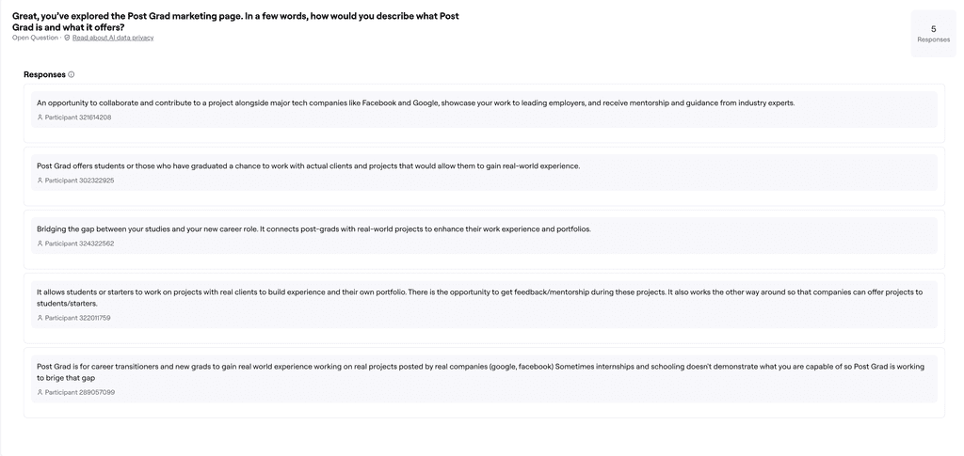Click the 5 Responses counter box
This screenshot has width=964, height=456.
(933, 34)
